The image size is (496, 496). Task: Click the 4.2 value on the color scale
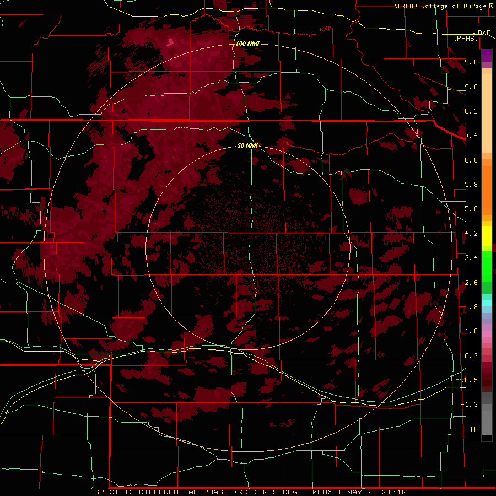click(x=471, y=234)
